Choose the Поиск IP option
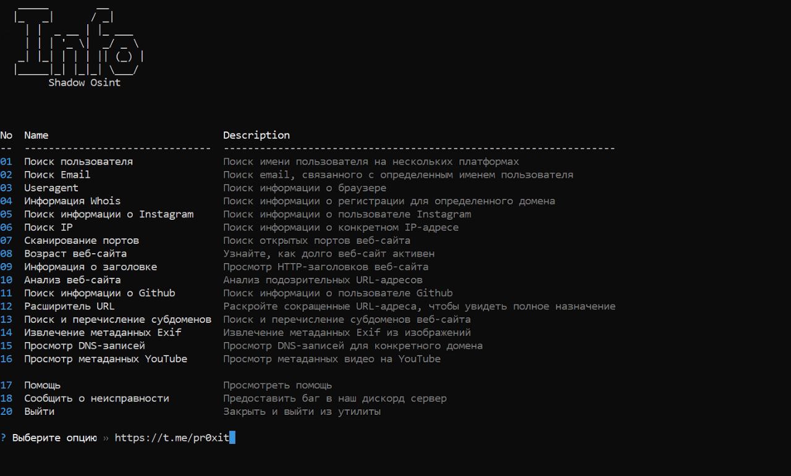The image size is (791, 476). 48,227
